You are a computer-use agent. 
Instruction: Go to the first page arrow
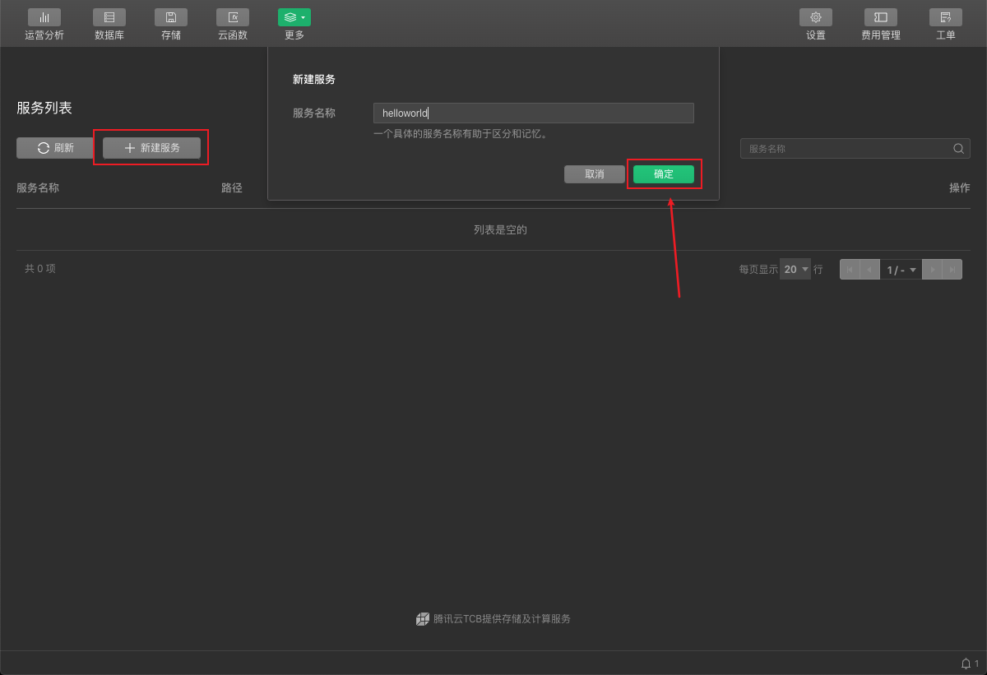[850, 270]
